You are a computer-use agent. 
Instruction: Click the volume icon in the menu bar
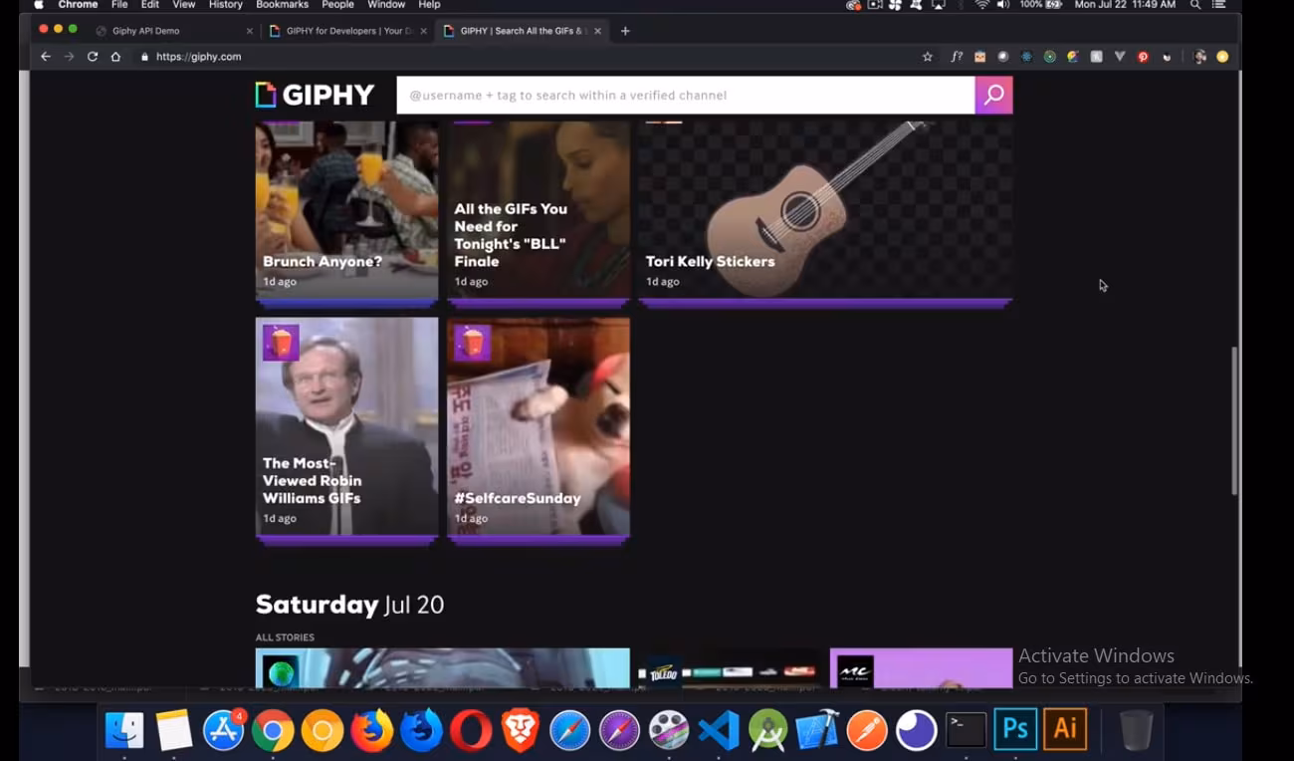pos(1003,5)
